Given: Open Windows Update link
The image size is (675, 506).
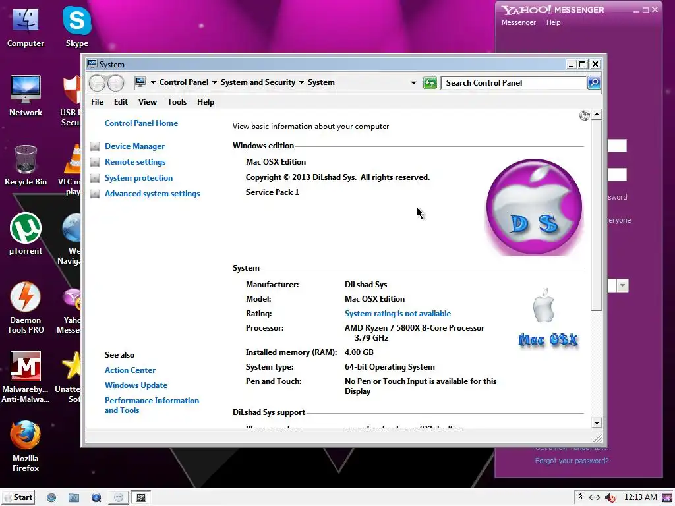Looking at the screenshot, I should click(136, 385).
